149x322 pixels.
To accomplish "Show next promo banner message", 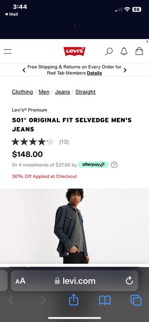I will [125, 70].
